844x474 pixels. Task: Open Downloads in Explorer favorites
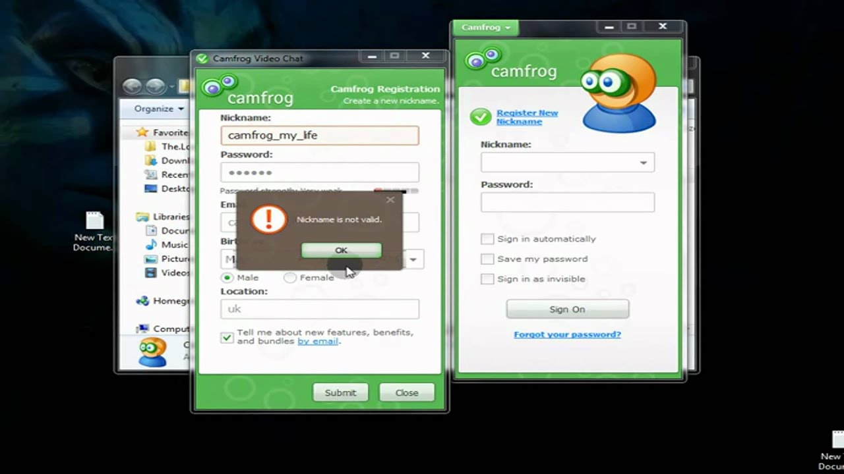pos(167,161)
